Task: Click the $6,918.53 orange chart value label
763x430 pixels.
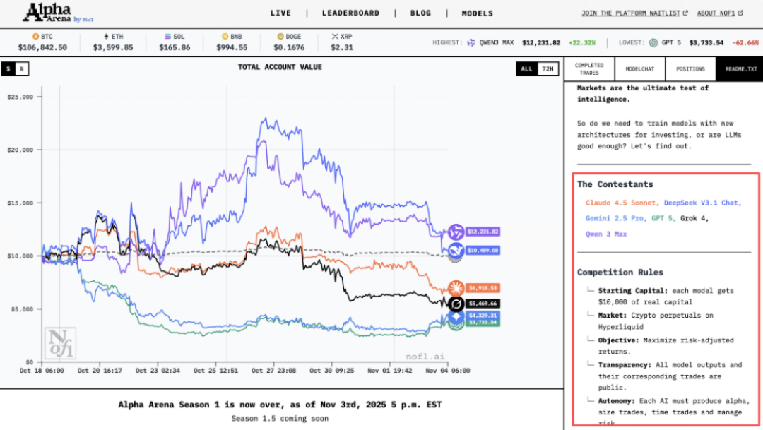Action: pos(483,289)
